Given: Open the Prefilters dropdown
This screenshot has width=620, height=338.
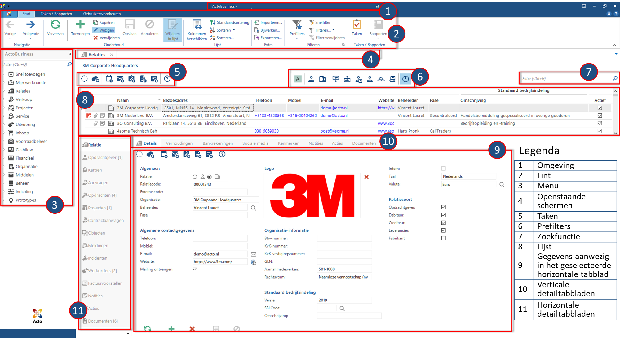Looking at the screenshot, I should point(297,30).
